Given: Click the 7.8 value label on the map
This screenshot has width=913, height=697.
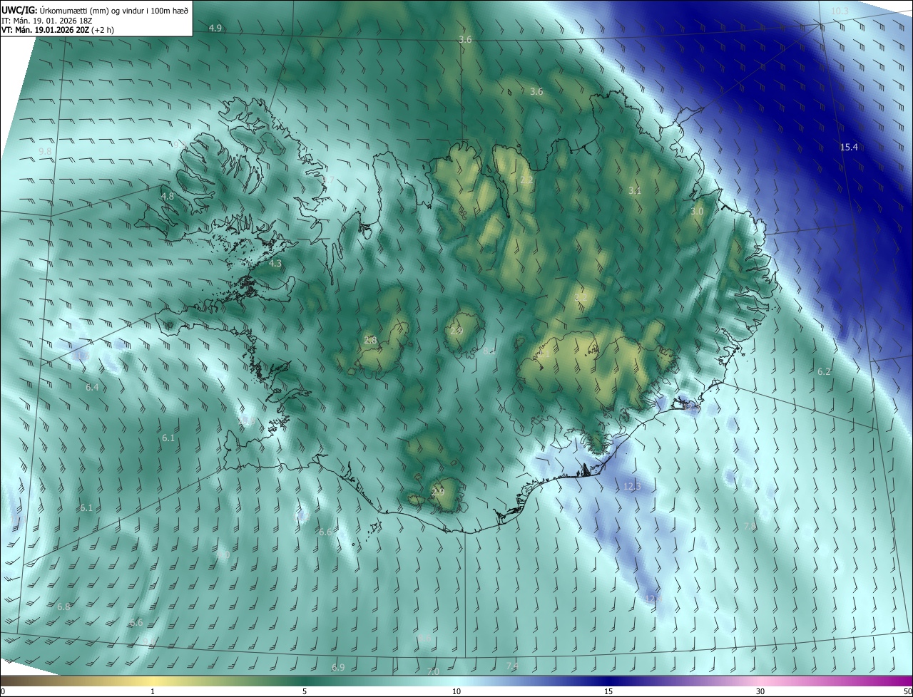Looking at the screenshot, I should [x=750, y=526].
